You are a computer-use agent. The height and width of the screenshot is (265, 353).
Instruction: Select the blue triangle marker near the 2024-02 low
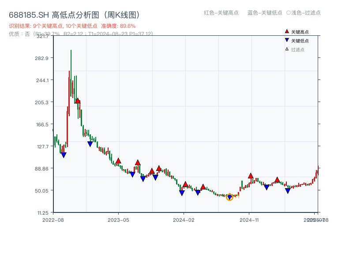pos(182,193)
